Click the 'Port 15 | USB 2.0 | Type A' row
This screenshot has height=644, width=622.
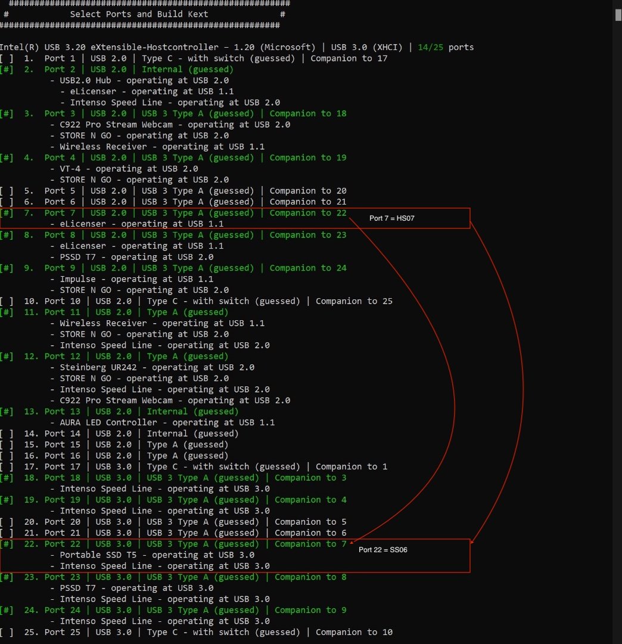(114, 445)
